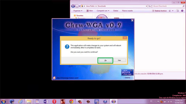
Task: Open the Compartir con menu
Action: point(103,11)
